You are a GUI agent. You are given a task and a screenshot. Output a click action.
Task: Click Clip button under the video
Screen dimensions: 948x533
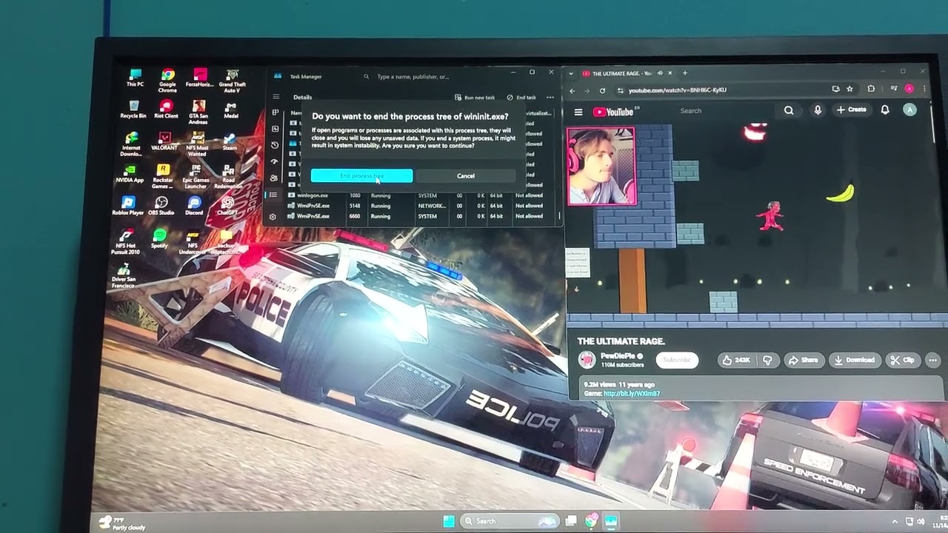click(903, 360)
